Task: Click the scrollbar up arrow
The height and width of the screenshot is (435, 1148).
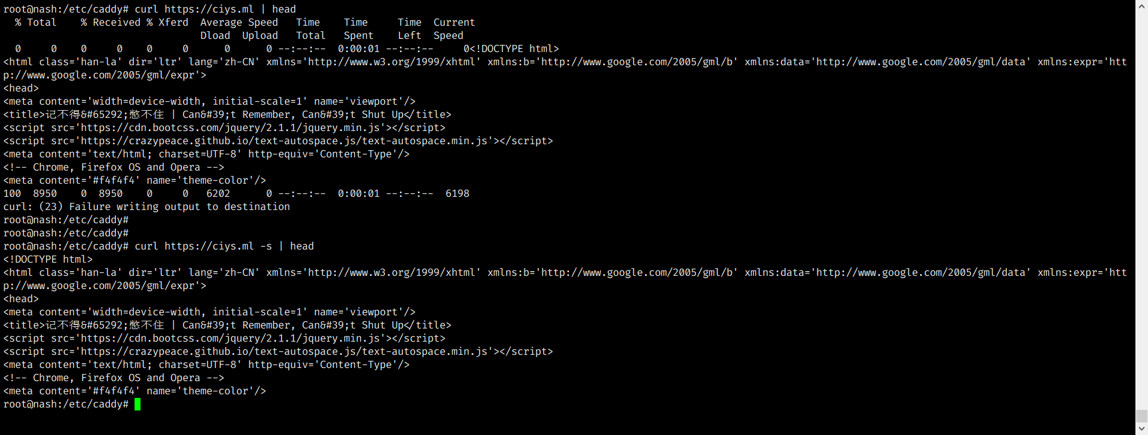Action: coord(1141,5)
